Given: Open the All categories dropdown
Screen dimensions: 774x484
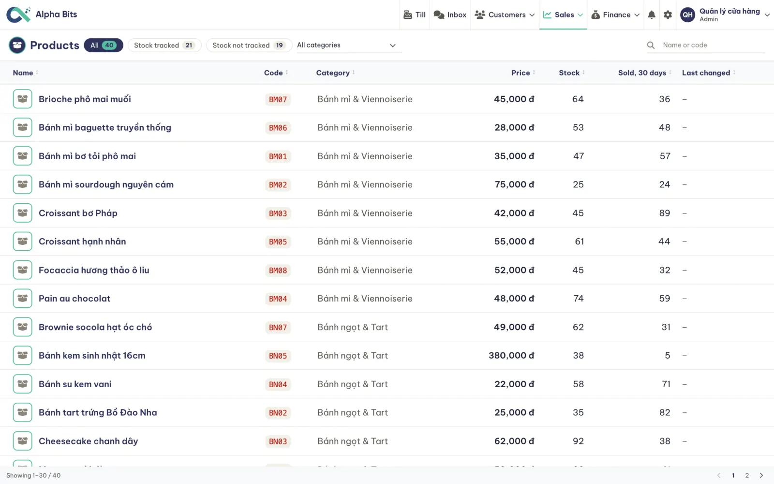Looking at the screenshot, I should point(349,45).
